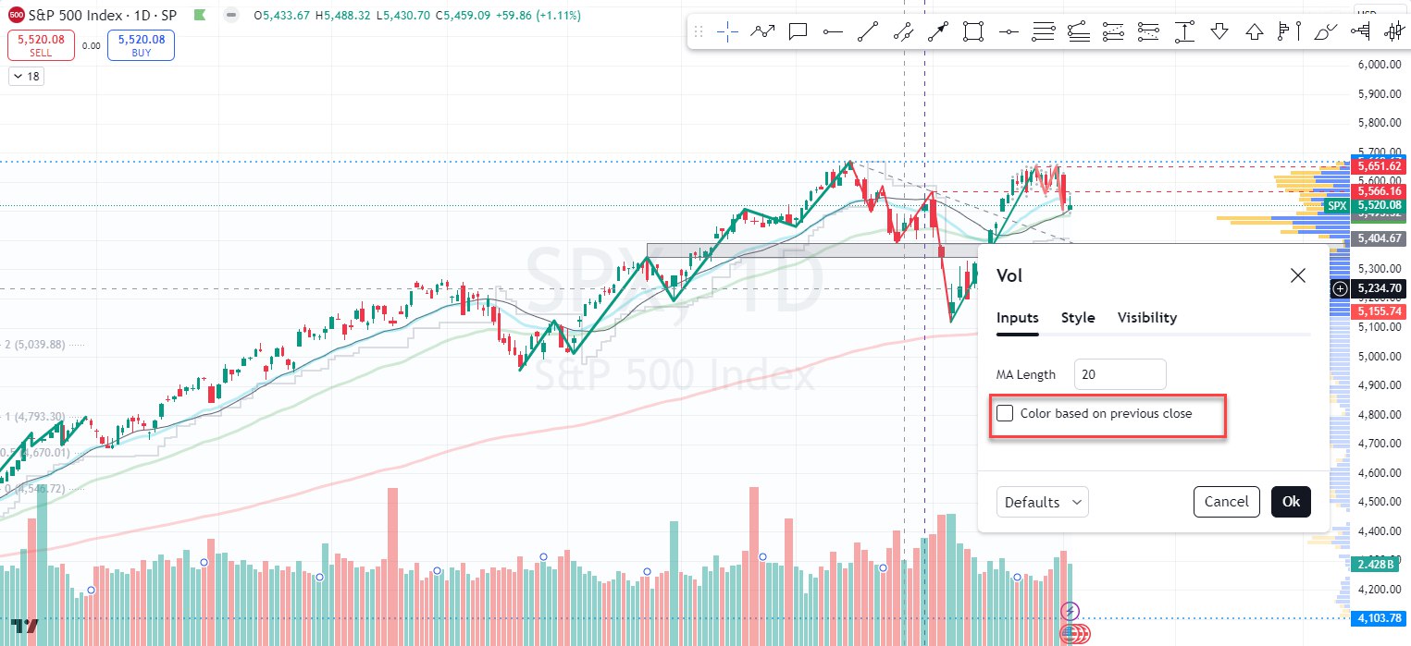Click the green flag next to symbol

(x=201, y=16)
